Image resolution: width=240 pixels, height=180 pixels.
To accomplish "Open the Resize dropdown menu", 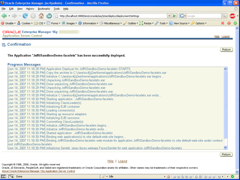I will (x=146, y=23).
